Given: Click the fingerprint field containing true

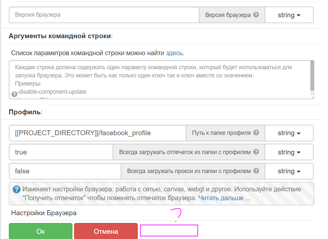Looking at the screenshot, I should (x=61, y=152).
